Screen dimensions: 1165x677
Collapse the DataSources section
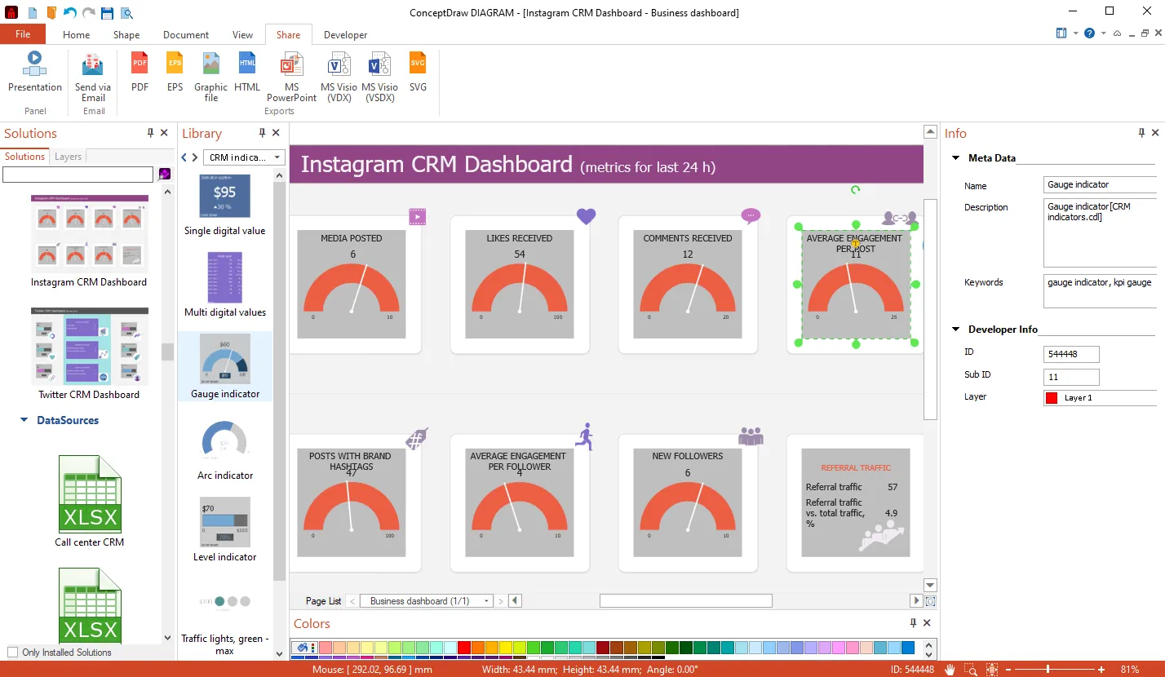click(x=22, y=420)
